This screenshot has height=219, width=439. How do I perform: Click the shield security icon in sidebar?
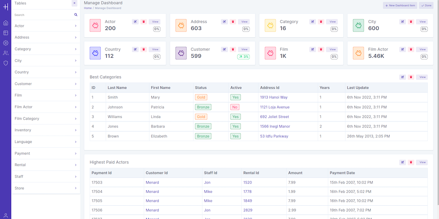[6, 63]
